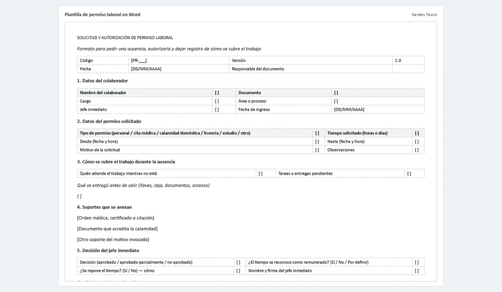Image resolution: width=502 pixels, height=292 pixels.
Task: Click the 'Decisión (aprobado / aprobado parcialmente / no aprobado)' cell
Action: (x=155, y=262)
